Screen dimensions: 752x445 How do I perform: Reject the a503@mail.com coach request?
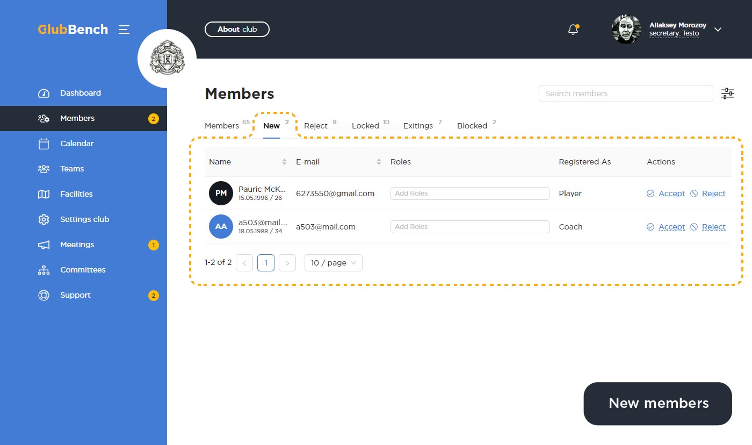(x=713, y=227)
